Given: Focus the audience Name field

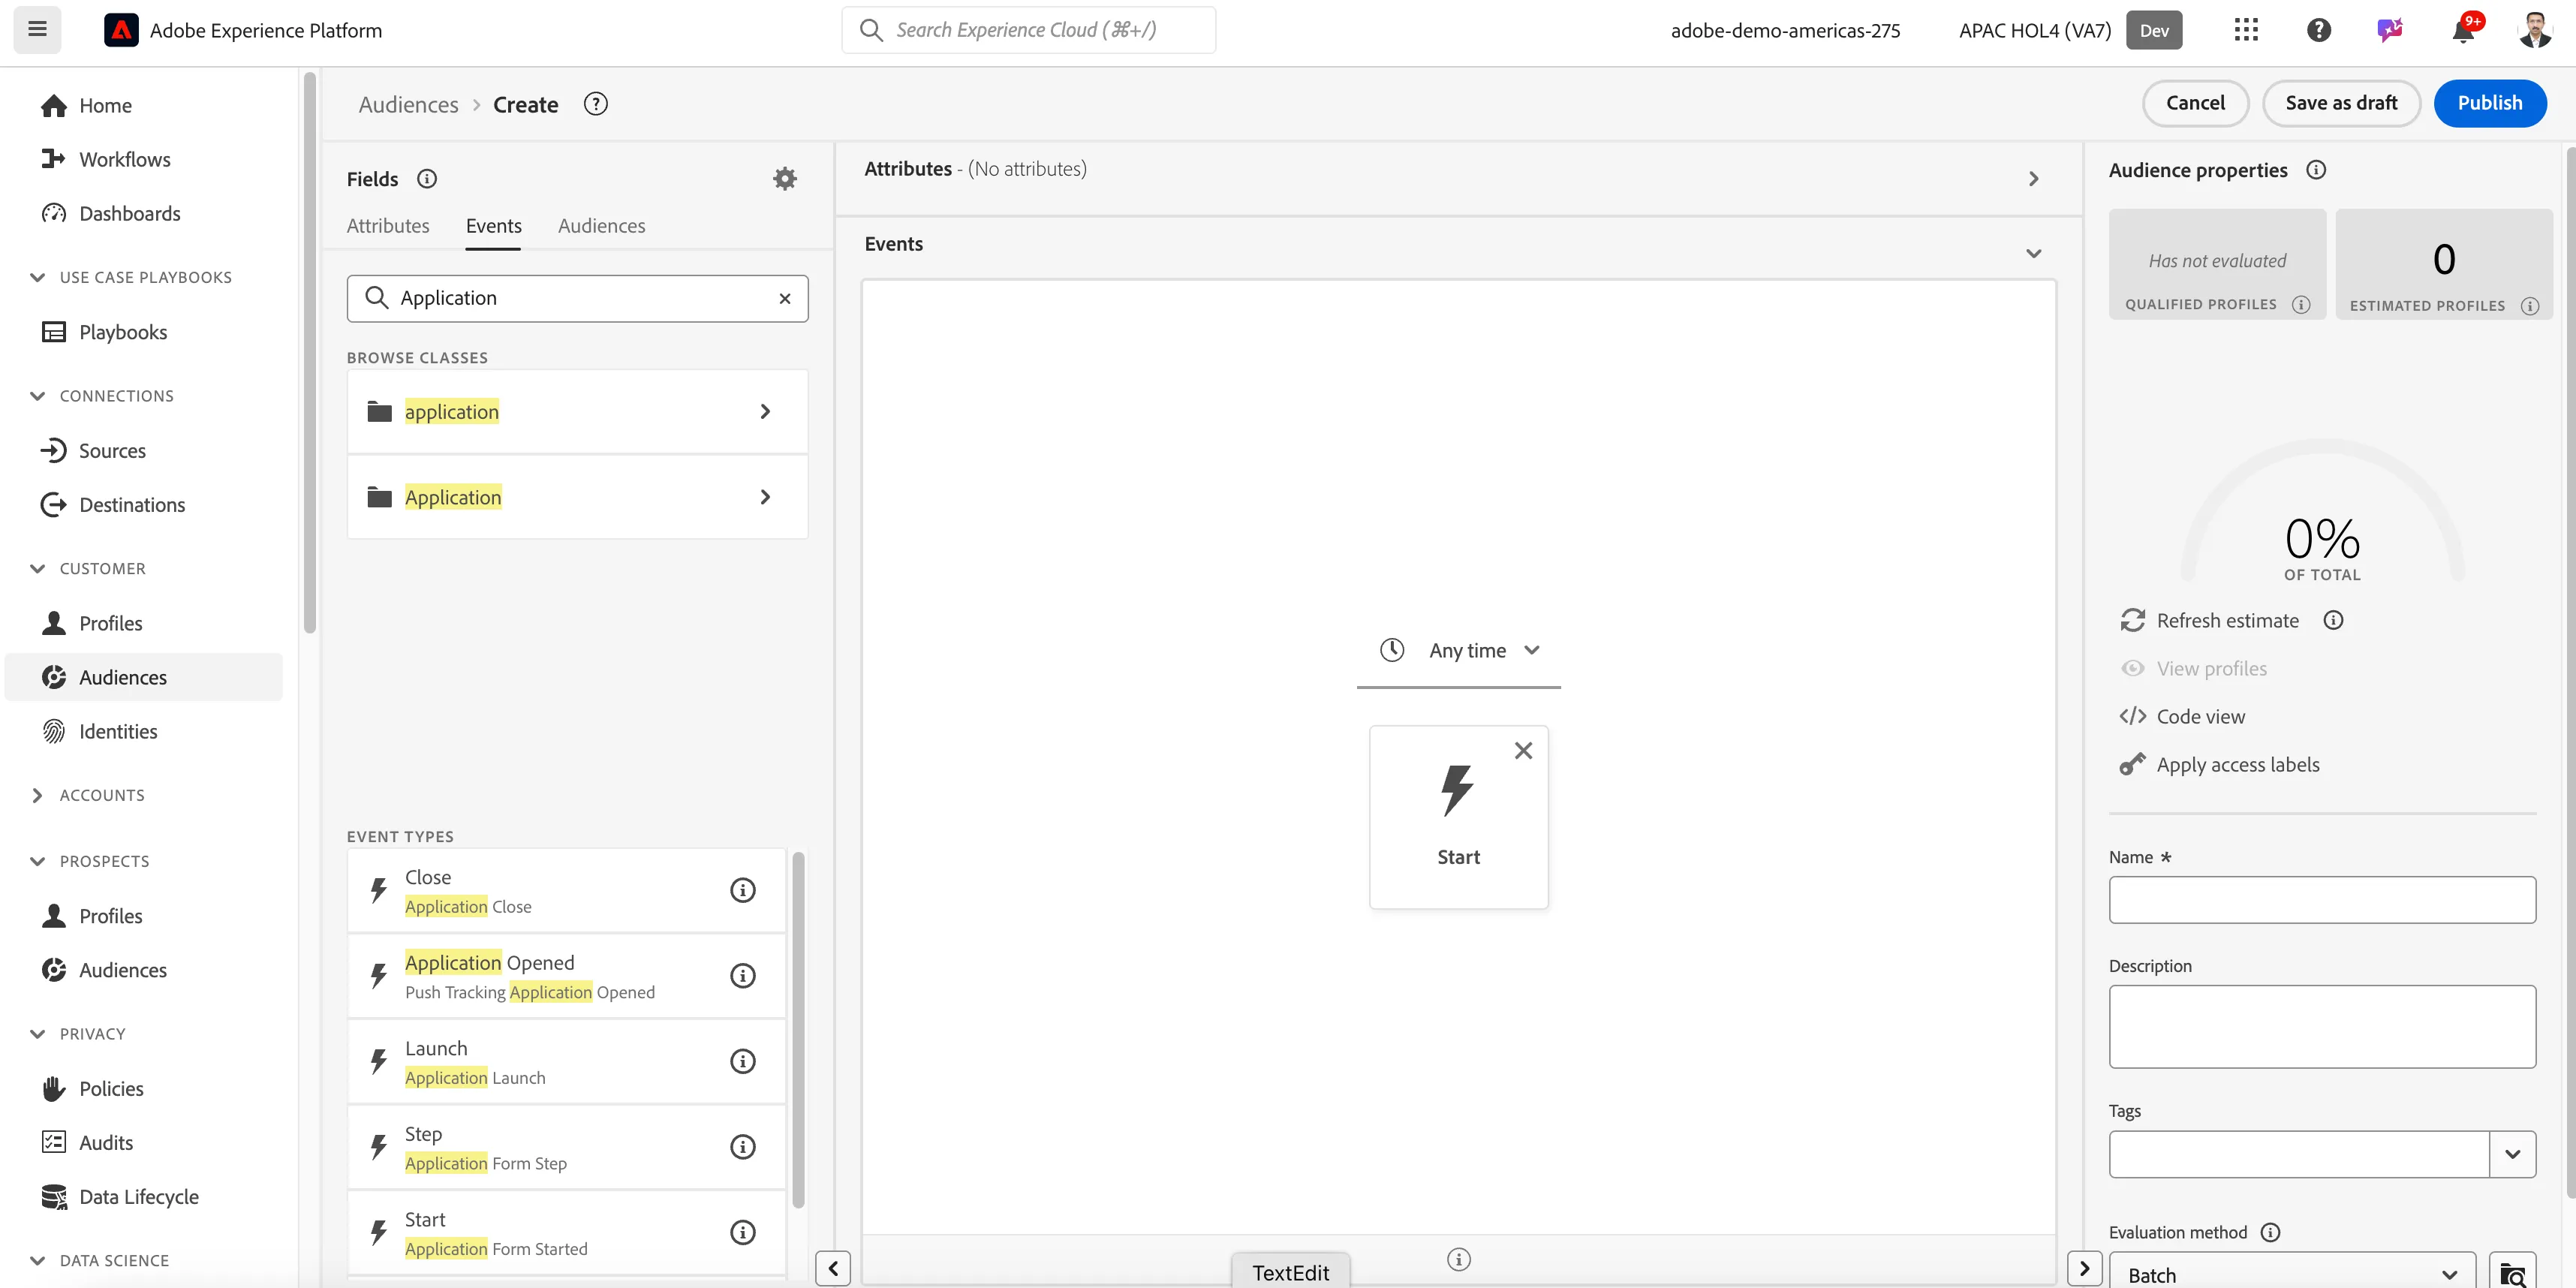Looking at the screenshot, I should click(x=2322, y=899).
